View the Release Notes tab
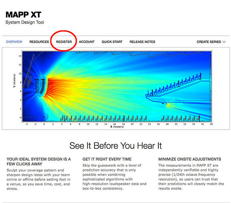The width and height of the screenshot is (231, 203). [x=142, y=42]
